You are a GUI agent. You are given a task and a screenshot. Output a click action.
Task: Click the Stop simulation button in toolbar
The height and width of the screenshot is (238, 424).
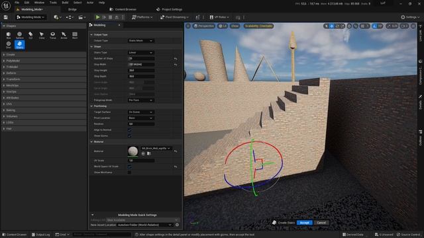111,17
